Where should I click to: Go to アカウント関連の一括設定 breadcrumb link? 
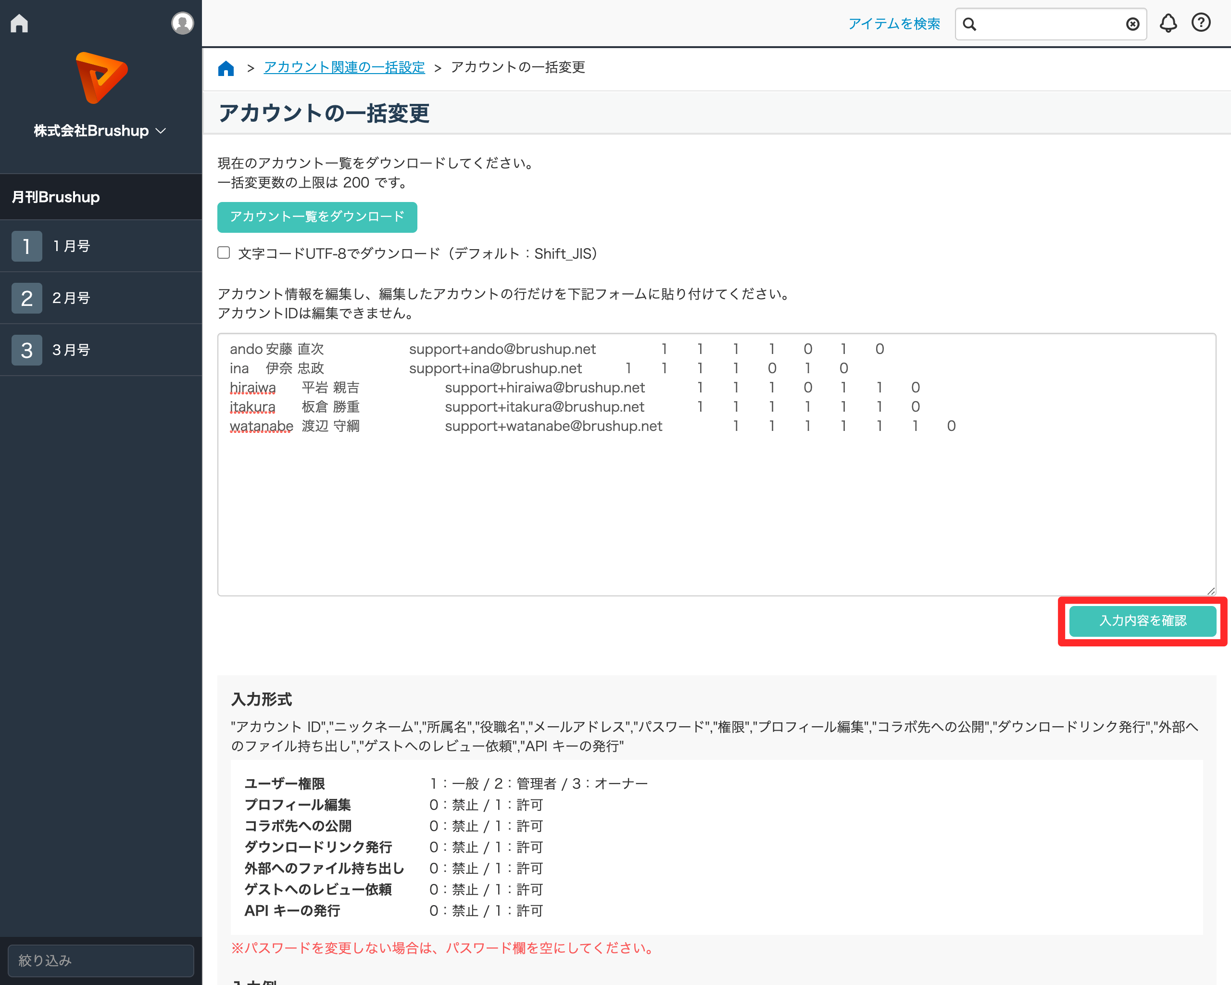pyautogui.click(x=344, y=67)
